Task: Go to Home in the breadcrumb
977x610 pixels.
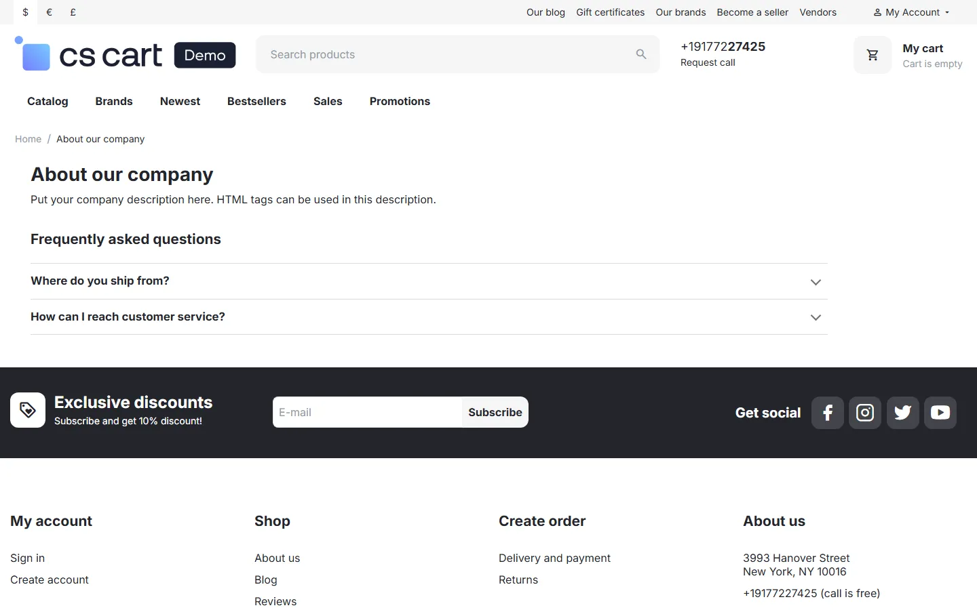Action: [x=28, y=139]
